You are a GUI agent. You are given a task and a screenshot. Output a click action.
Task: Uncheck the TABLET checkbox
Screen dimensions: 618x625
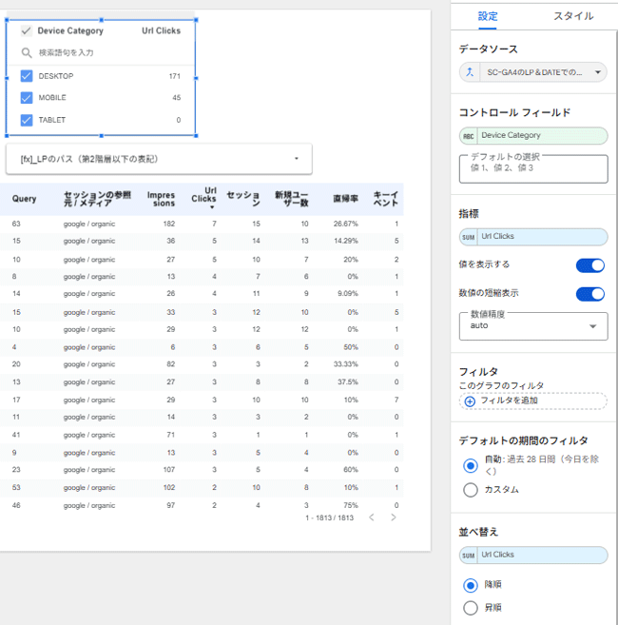[27, 120]
